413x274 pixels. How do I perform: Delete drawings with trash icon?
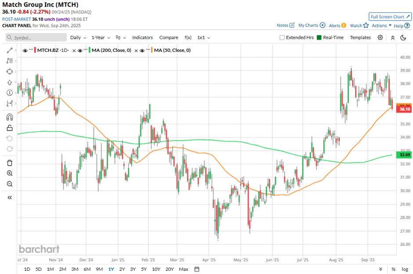pyautogui.click(x=10, y=163)
